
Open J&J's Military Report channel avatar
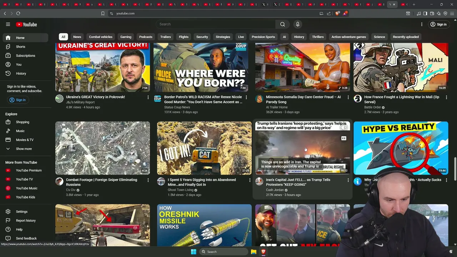point(59,99)
